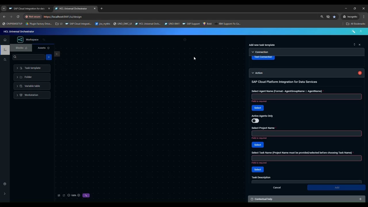Zoom in the canvas with plus icon
This screenshot has width=368, height=207.
coord(78,195)
